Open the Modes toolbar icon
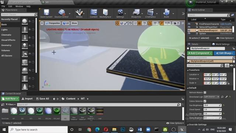This screenshot has height=133, width=236. click(x=79, y=14)
